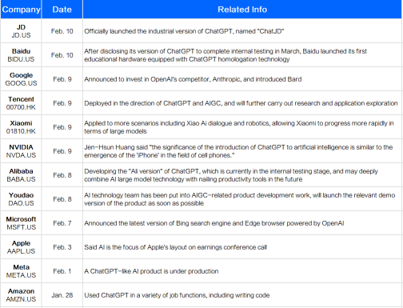The image size is (403, 308).
Task: Select the Amazon AMZN.US company cell
Action: point(21,295)
